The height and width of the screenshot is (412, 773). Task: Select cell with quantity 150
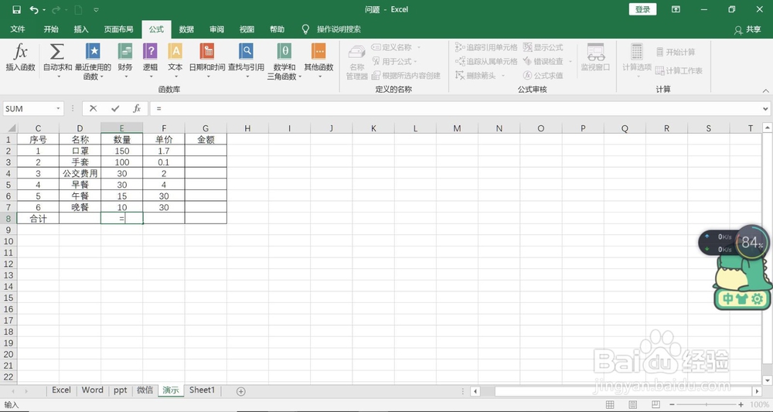click(x=122, y=151)
